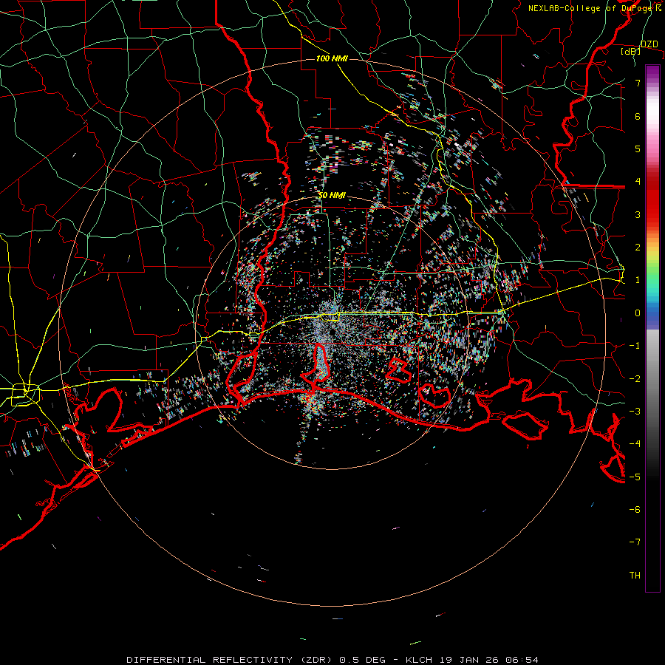The width and height of the screenshot is (665, 665).
Task: Click the 4 value on color scale
Action: click(638, 182)
